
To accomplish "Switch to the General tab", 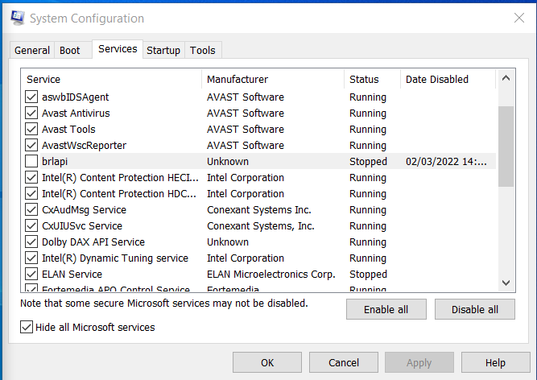I will (32, 51).
